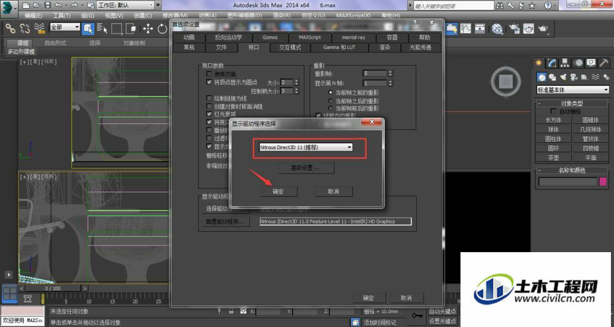Open the 标准基本体 category dropdown
The width and height of the screenshot is (614, 327).
(572, 90)
